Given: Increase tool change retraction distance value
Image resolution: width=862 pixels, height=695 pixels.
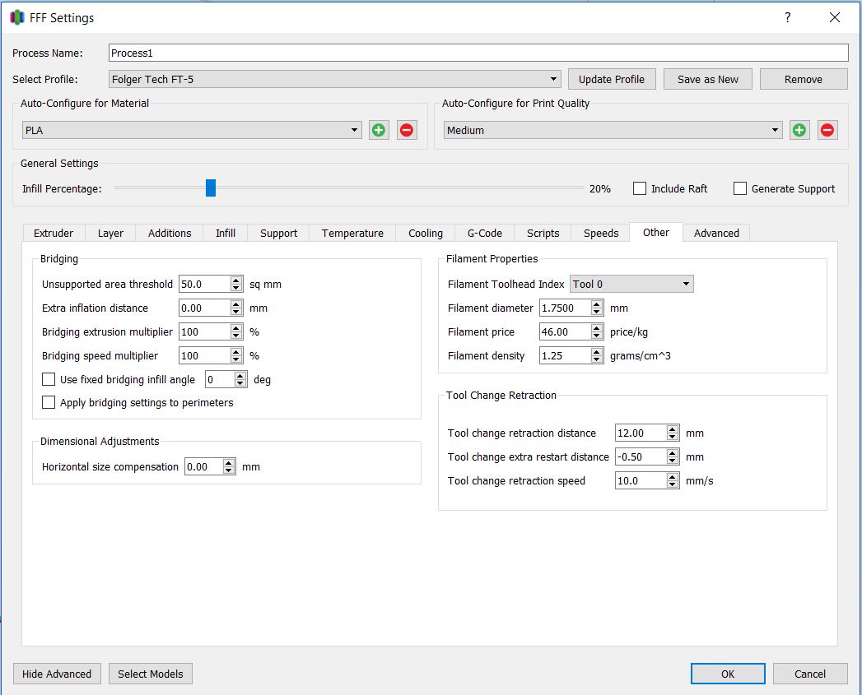Looking at the screenshot, I should [673, 429].
